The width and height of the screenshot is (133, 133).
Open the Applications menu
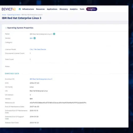pyautogui.click(x=52, y=9)
